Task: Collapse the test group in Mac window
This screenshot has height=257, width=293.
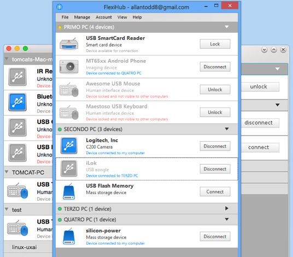Action: tap(7, 209)
